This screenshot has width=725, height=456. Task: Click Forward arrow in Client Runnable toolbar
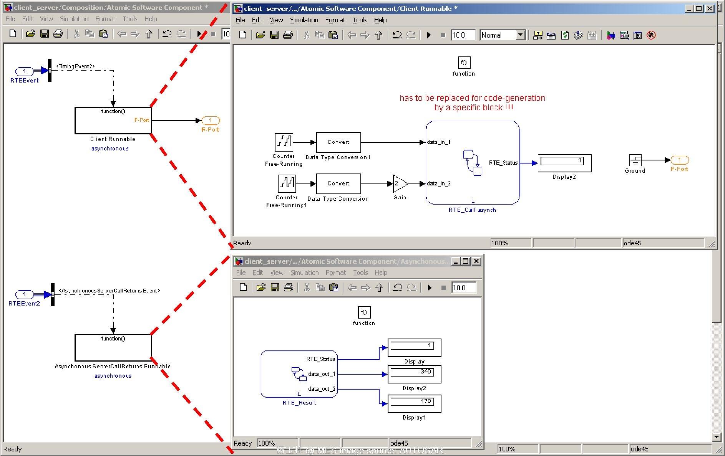(365, 35)
